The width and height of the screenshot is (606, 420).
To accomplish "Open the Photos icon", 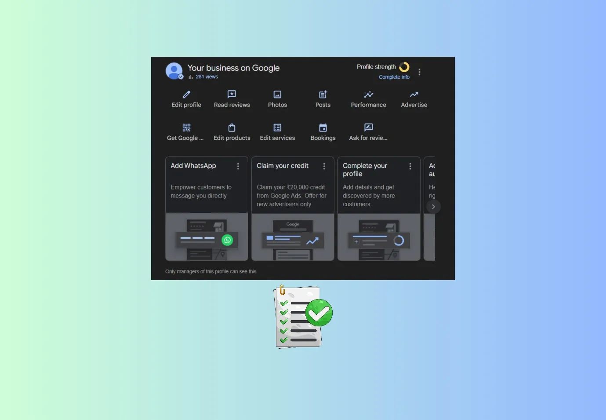I will coord(277,94).
